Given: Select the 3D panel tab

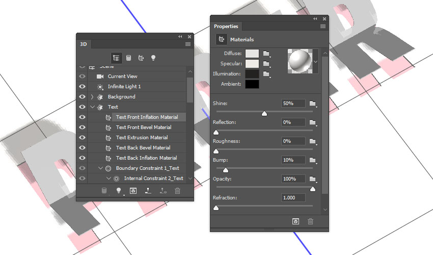Looking at the screenshot, I should tap(84, 44).
